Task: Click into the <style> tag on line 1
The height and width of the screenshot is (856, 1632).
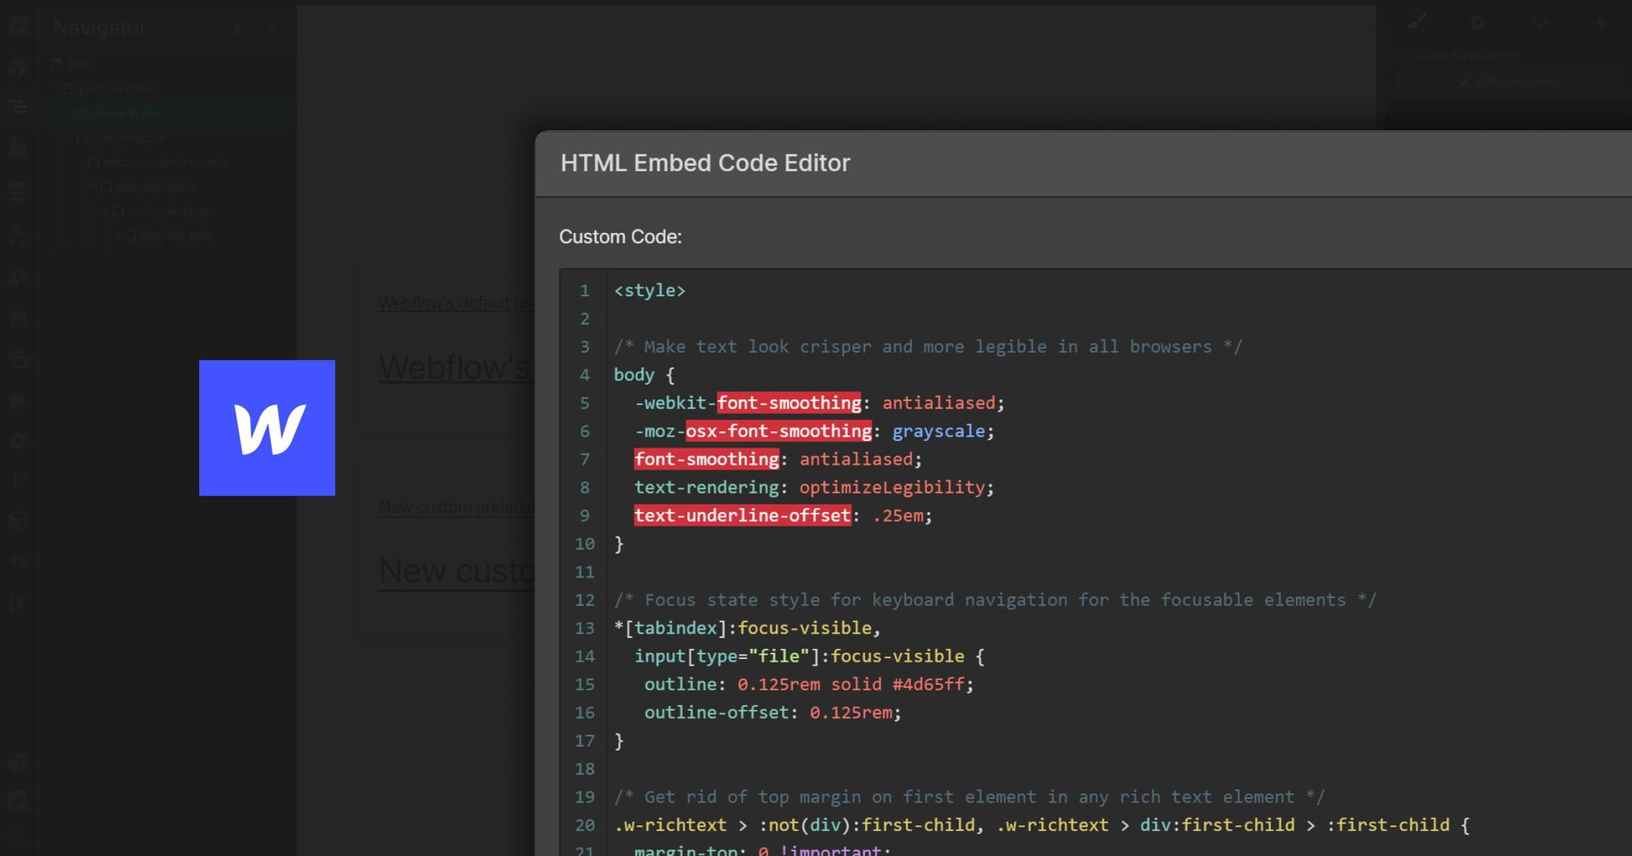Action: point(650,290)
